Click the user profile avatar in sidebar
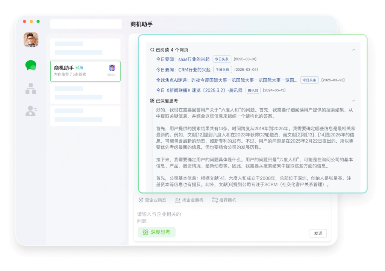The height and width of the screenshot is (271, 385). point(31,40)
